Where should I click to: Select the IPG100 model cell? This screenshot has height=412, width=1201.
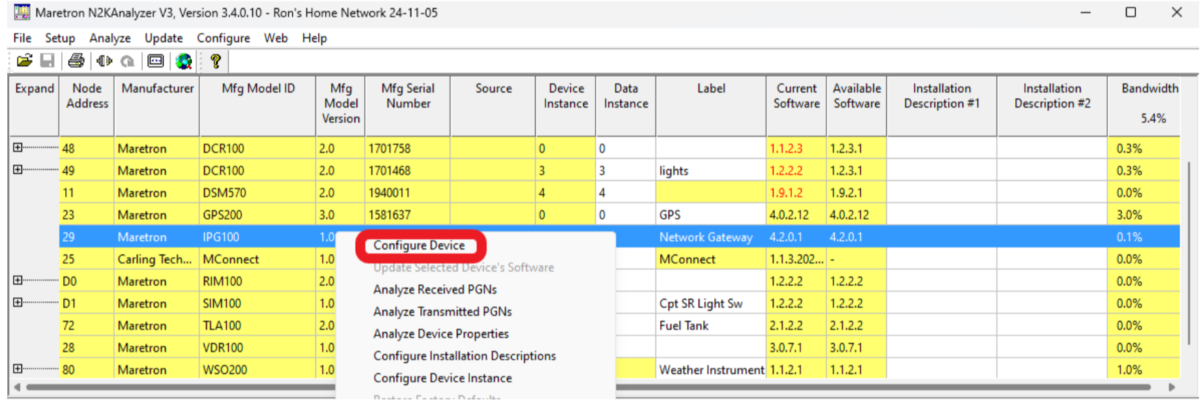click(x=258, y=237)
